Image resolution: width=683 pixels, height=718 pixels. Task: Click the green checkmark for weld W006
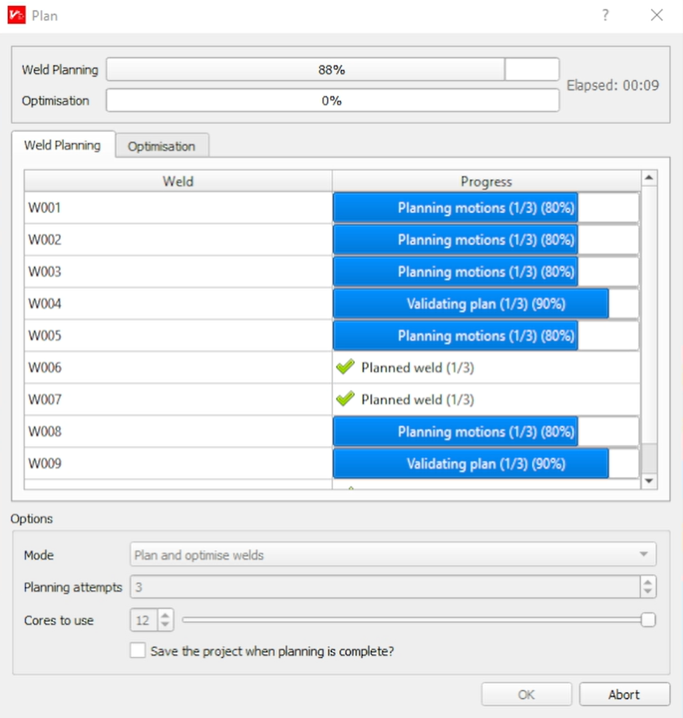[x=345, y=367]
